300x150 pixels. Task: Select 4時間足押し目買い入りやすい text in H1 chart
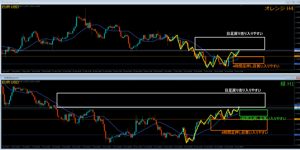coord(245,132)
